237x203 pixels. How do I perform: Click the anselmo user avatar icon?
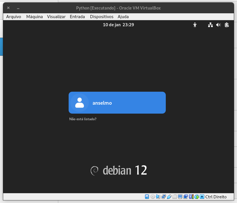(80, 103)
